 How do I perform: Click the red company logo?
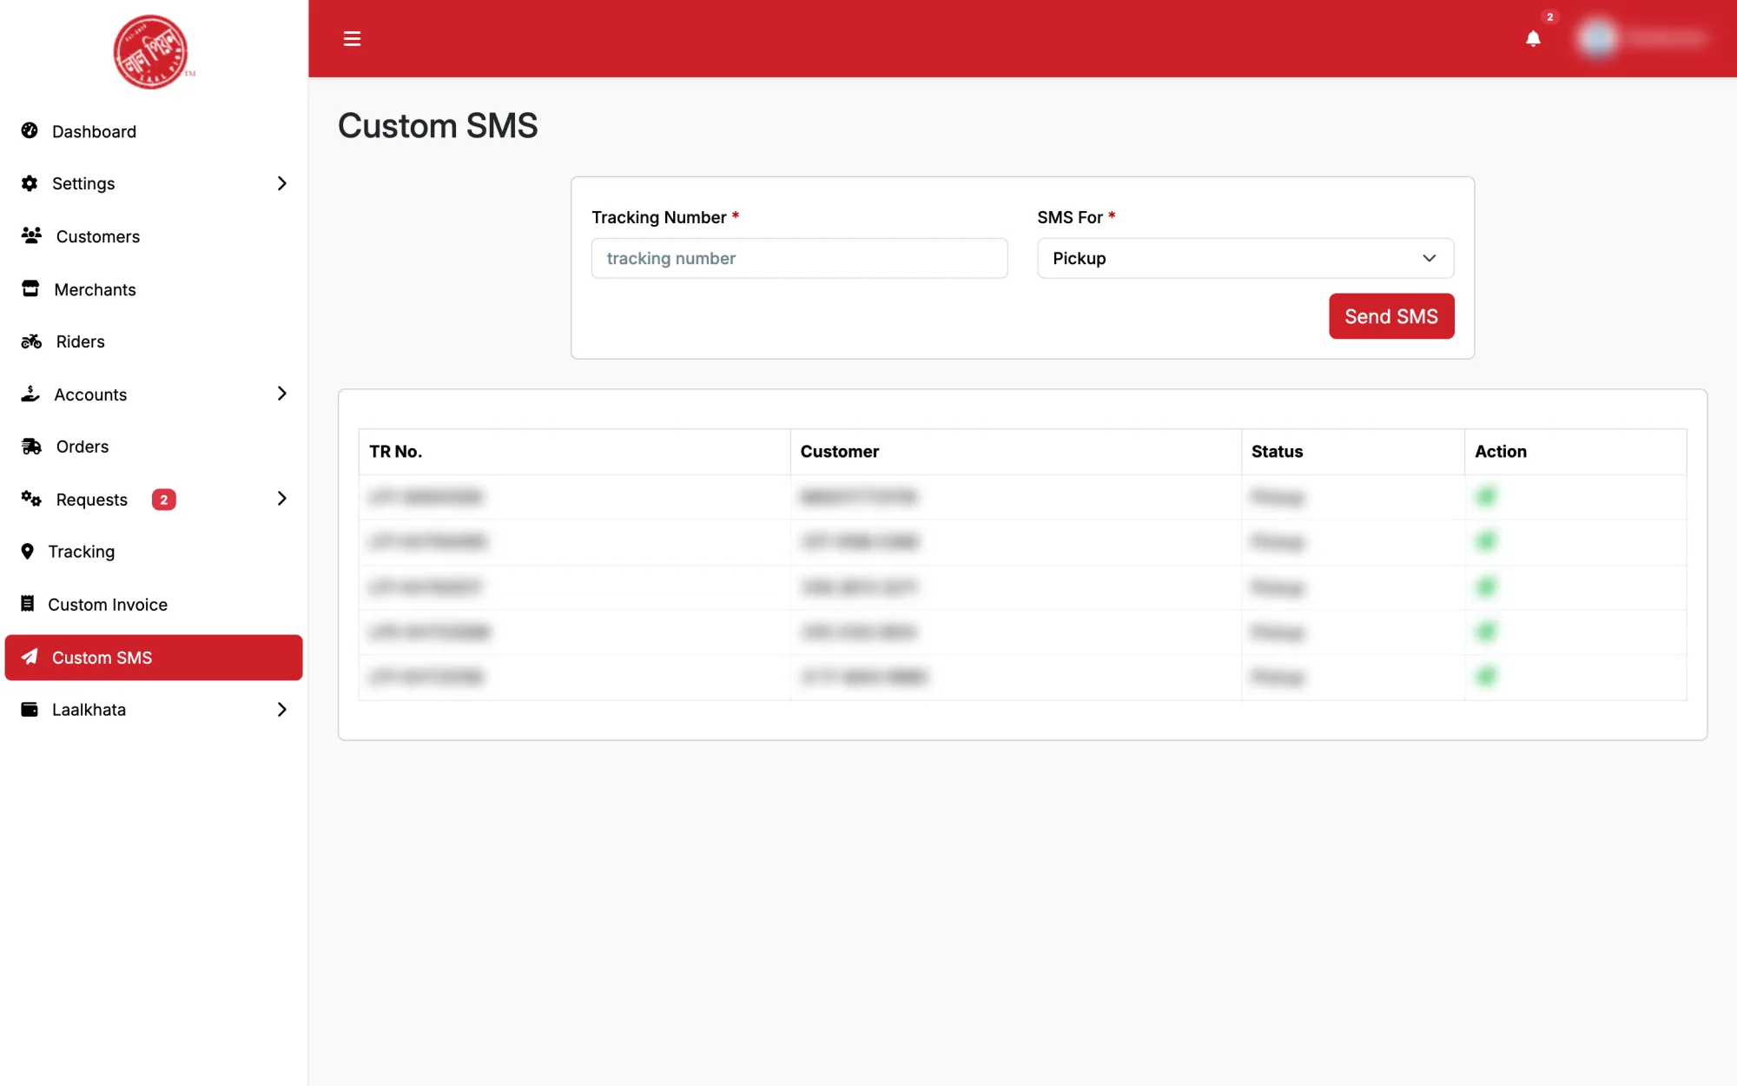[152, 51]
